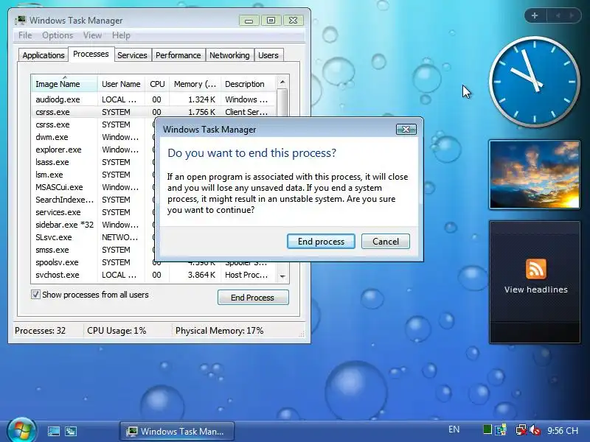Click the Physical Memory: 17% status entry
This screenshot has height=442, width=590.
(x=219, y=331)
